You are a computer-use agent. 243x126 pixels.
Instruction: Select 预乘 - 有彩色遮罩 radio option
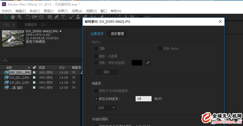pos(96,63)
